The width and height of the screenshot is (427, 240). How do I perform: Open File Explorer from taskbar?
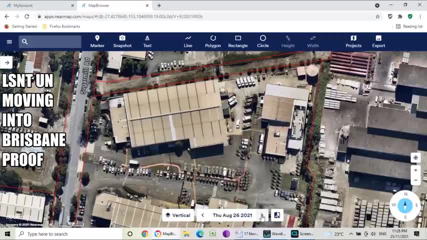coord(186,234)
